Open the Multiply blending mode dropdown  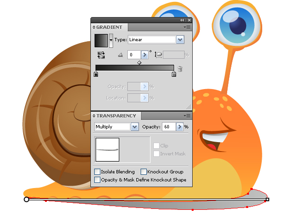(134, 127)
